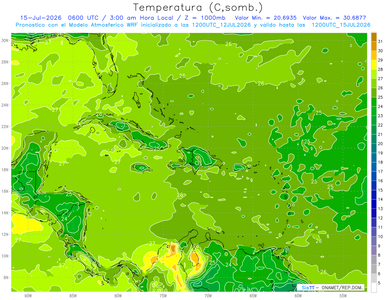Click the '14N' latitude label
The image size is (389, 300).
[x=5, y=213]
